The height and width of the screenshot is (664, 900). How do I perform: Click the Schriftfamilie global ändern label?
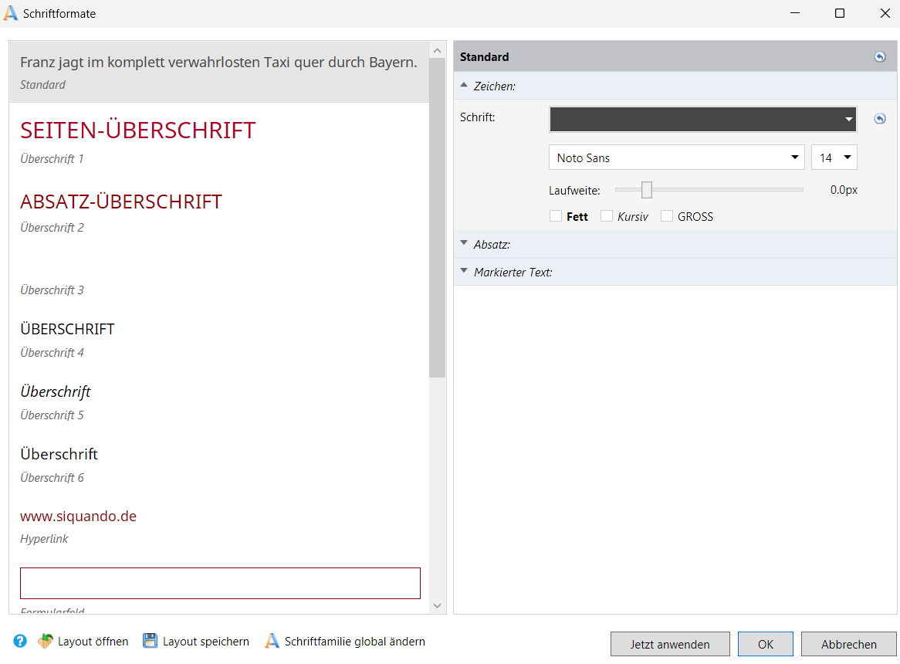(x=355, y=642)
